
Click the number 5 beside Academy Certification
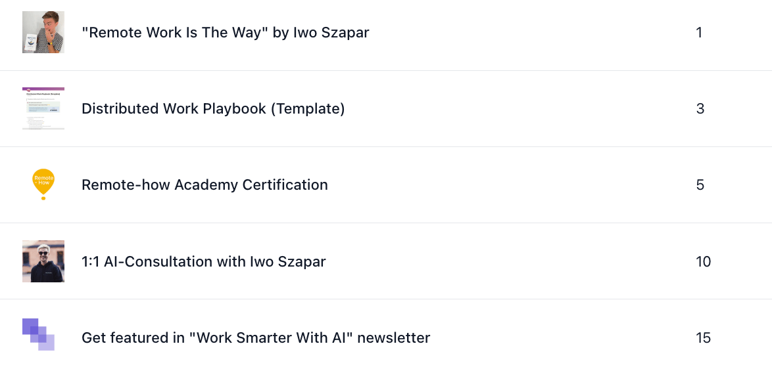pyautogui.click(x=700, y=185)
